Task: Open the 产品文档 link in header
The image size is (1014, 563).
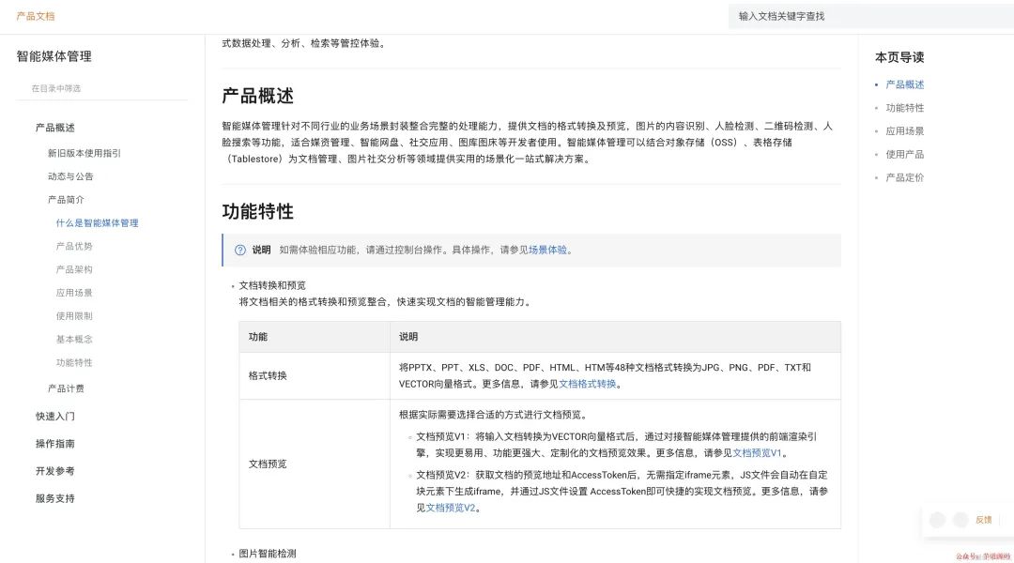Action: click(36, 16)
